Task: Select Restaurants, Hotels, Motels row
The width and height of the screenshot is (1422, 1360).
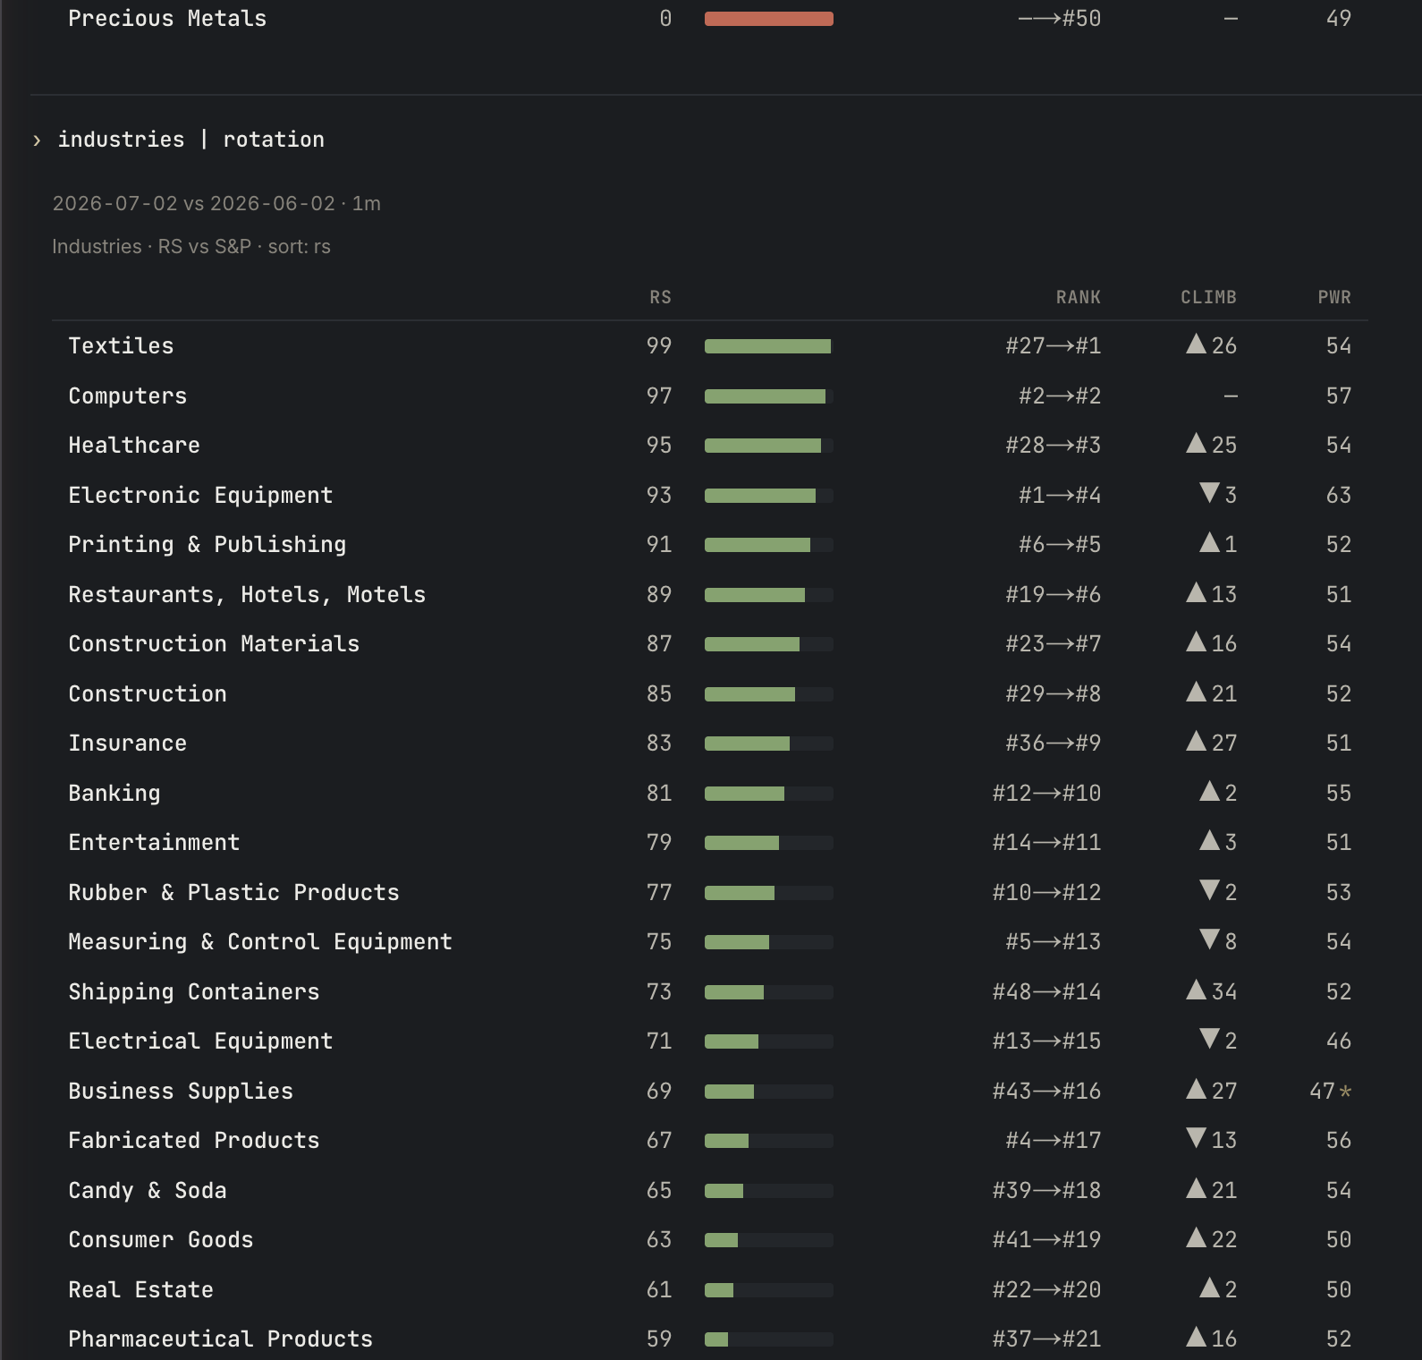Action: point(710,594)
